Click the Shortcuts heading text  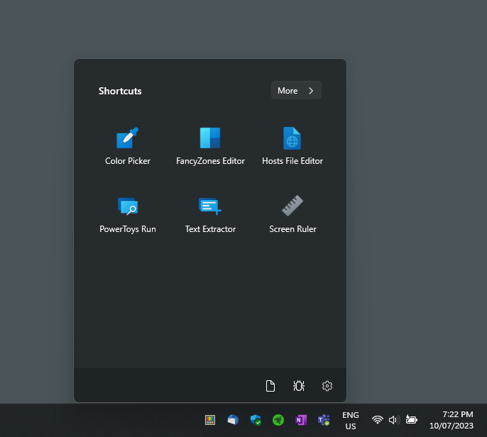point(120,91)
